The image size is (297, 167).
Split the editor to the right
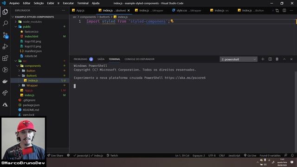point(284,11)
